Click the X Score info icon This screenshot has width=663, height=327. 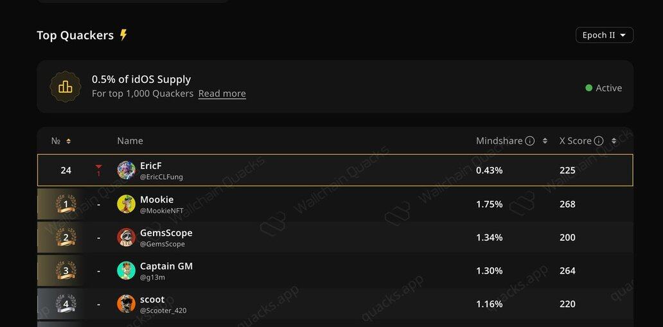[599, 141]
